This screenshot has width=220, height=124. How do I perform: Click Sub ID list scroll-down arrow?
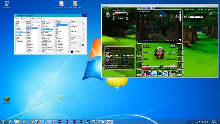54,52
